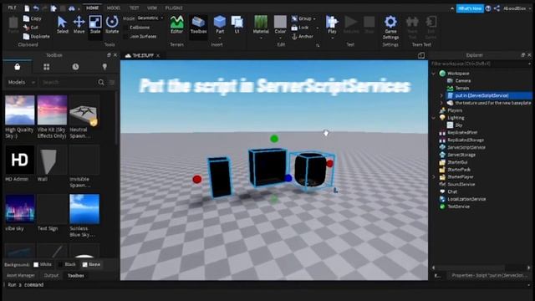The width and height of the screenshot is (535, 301).
Task: Open the FILE menu
Action: click(x=12, y=8)
